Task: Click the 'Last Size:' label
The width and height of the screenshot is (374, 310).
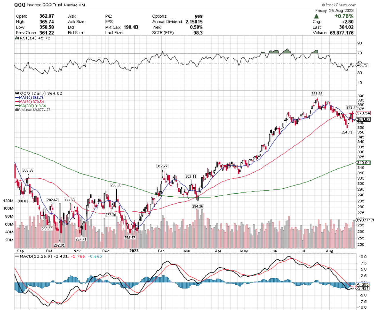Action: pos(114,33)
